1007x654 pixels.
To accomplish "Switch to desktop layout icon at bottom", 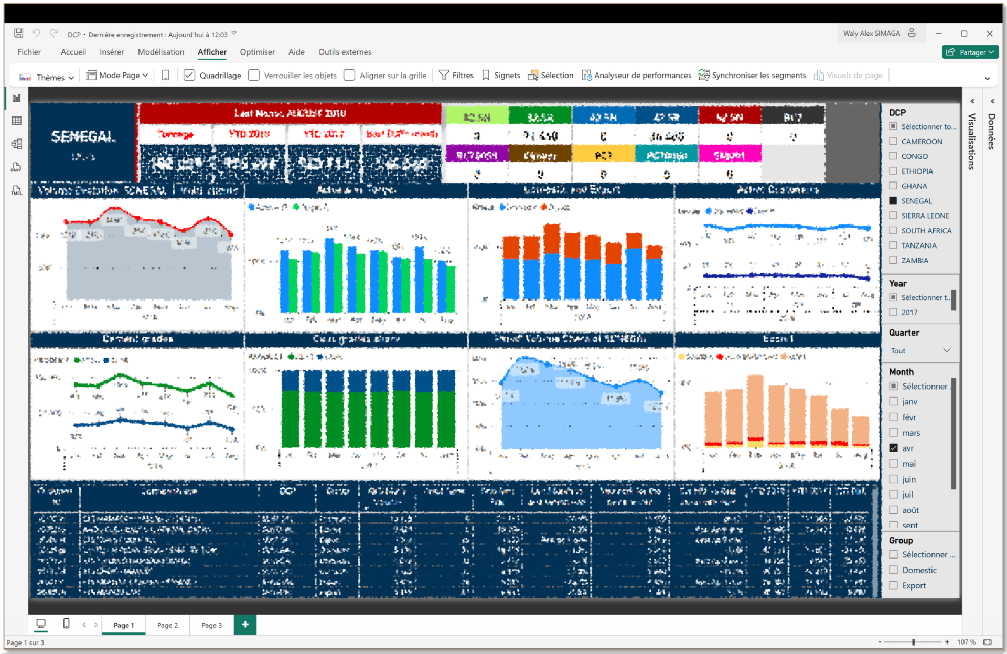I will [x=41, y=624].
